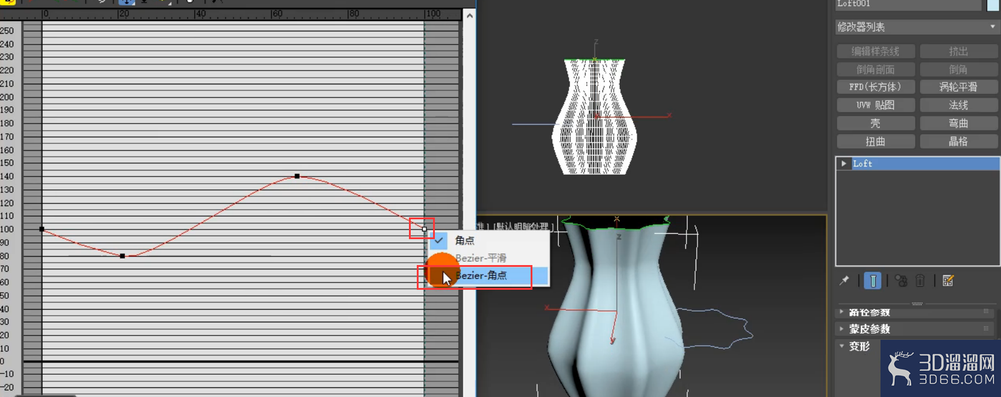Screen dimensions: 1001x397
Task: Open Configure Modifier Sets icon
Action: (948, 281)
